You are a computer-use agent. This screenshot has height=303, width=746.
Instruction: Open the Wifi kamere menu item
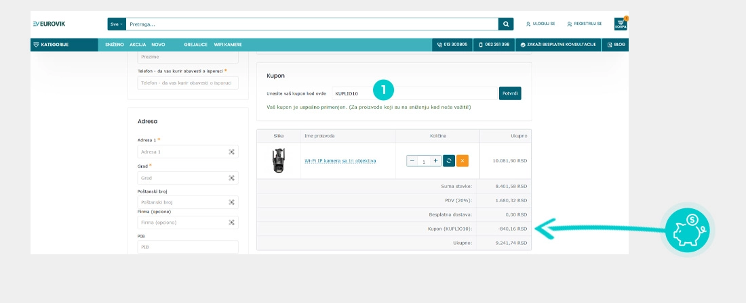click(228, 45)
